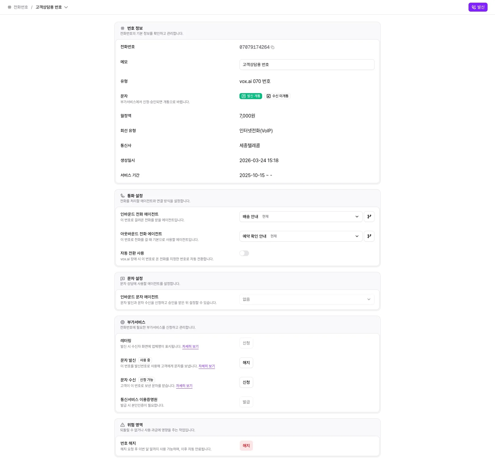The width and height of the screenshot is (495, 476).
Task: Toggle 자동 전환 사용 switch
Action: (244, 253)
